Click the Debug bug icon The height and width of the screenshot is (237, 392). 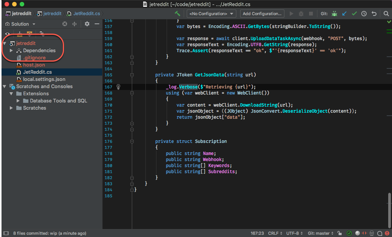point(301,14)
